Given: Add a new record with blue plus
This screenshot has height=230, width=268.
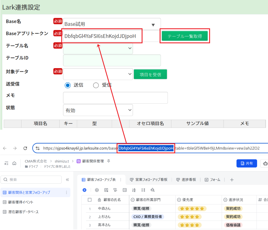Looking at the screenshot, I should (84, 190).
